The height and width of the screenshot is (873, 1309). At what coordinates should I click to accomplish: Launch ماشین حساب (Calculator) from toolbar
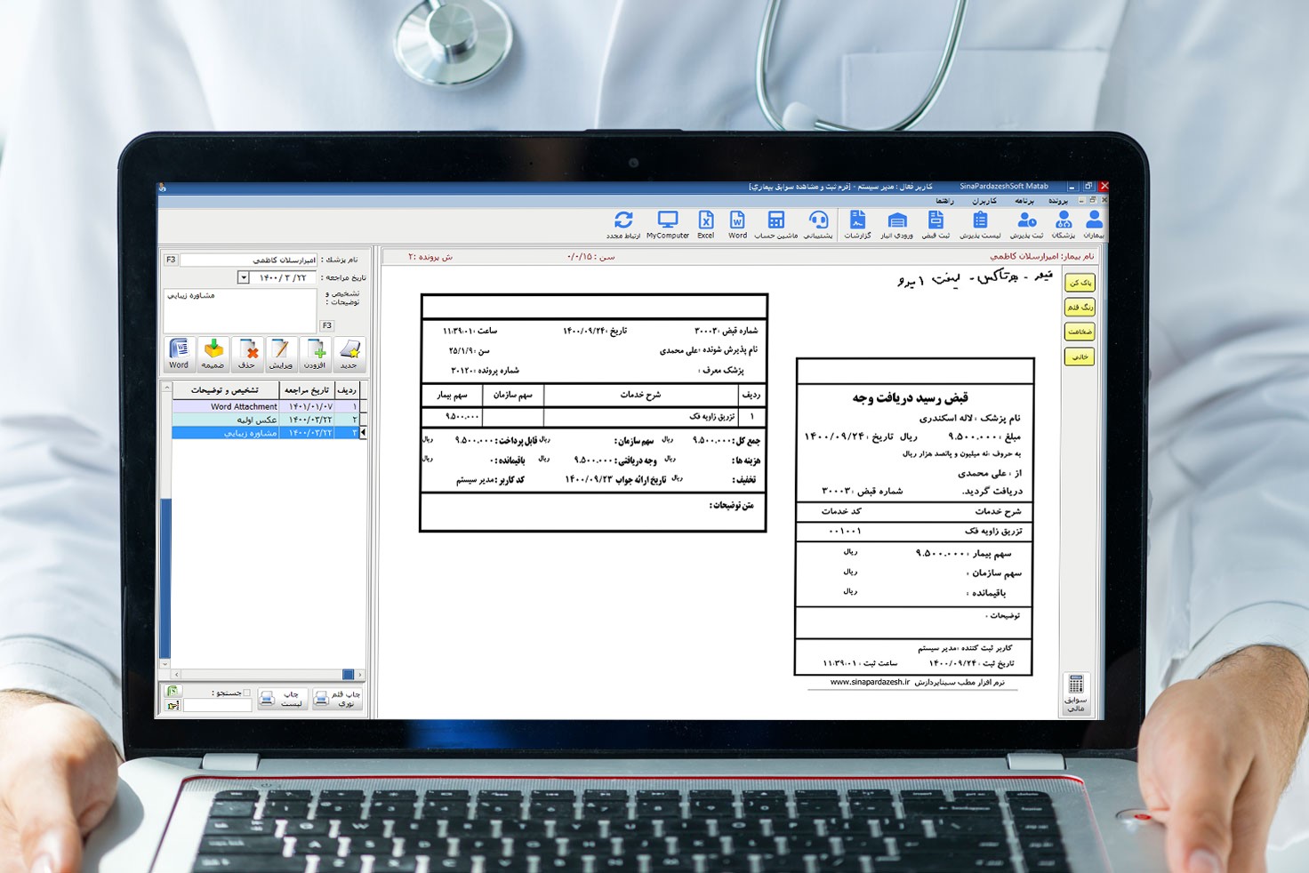(776, 224)
